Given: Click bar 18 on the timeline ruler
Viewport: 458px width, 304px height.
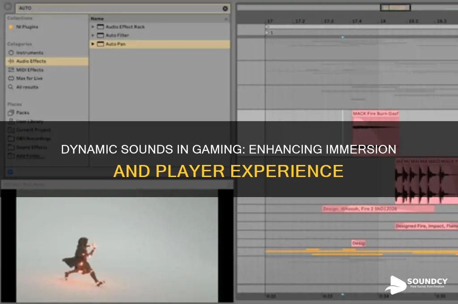Looking at the screenshot, I should click(x=383, y=21).
